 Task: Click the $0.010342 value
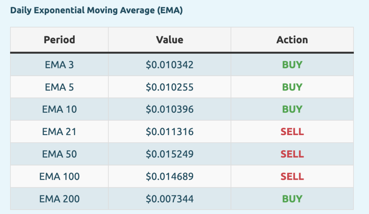170,65
